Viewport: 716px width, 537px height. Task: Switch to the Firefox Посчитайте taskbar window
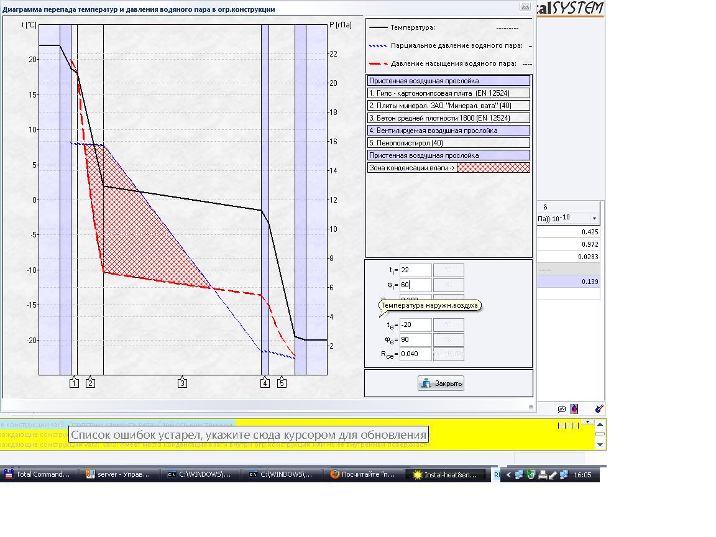point(364,474)
